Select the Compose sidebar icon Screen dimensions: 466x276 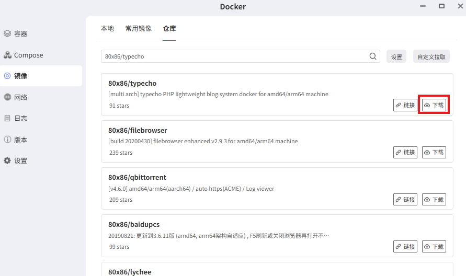coord(7,55)
